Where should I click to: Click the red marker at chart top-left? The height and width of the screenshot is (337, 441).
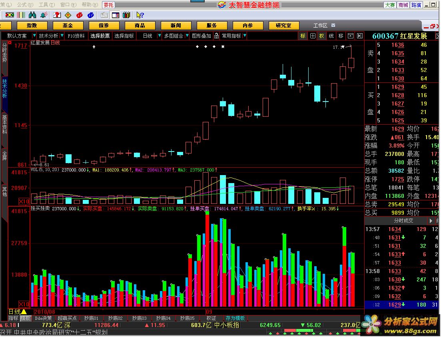pyautogui.click(x=10, y=42)
